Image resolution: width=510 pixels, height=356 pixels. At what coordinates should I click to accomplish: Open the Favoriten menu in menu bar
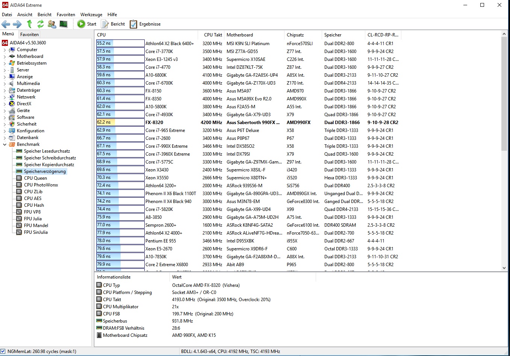click(66, 15)
